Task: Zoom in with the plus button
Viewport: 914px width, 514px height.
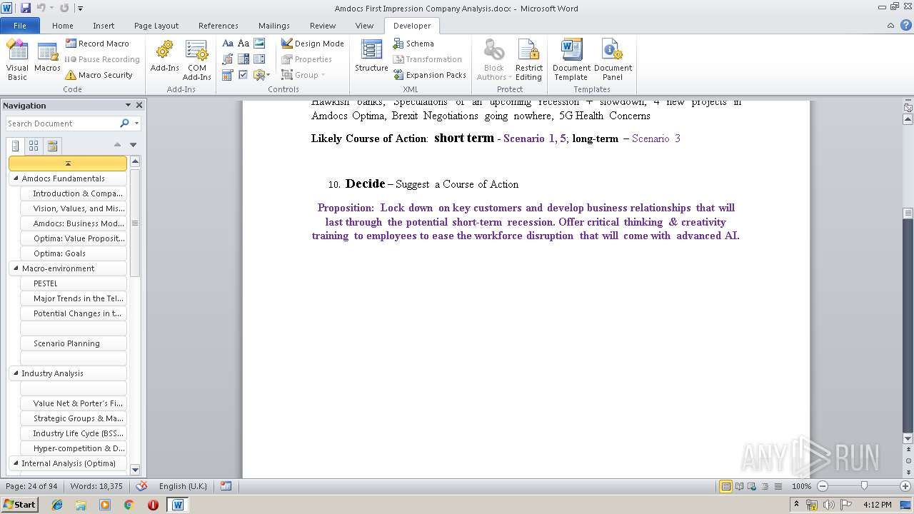Action: (905, 486)
